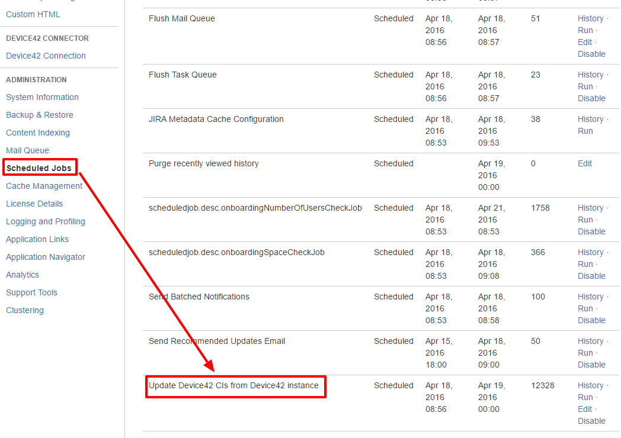Viewport: 621px width, 438px height.
Task: Open Support Tools page
Action: click(31, 292)
